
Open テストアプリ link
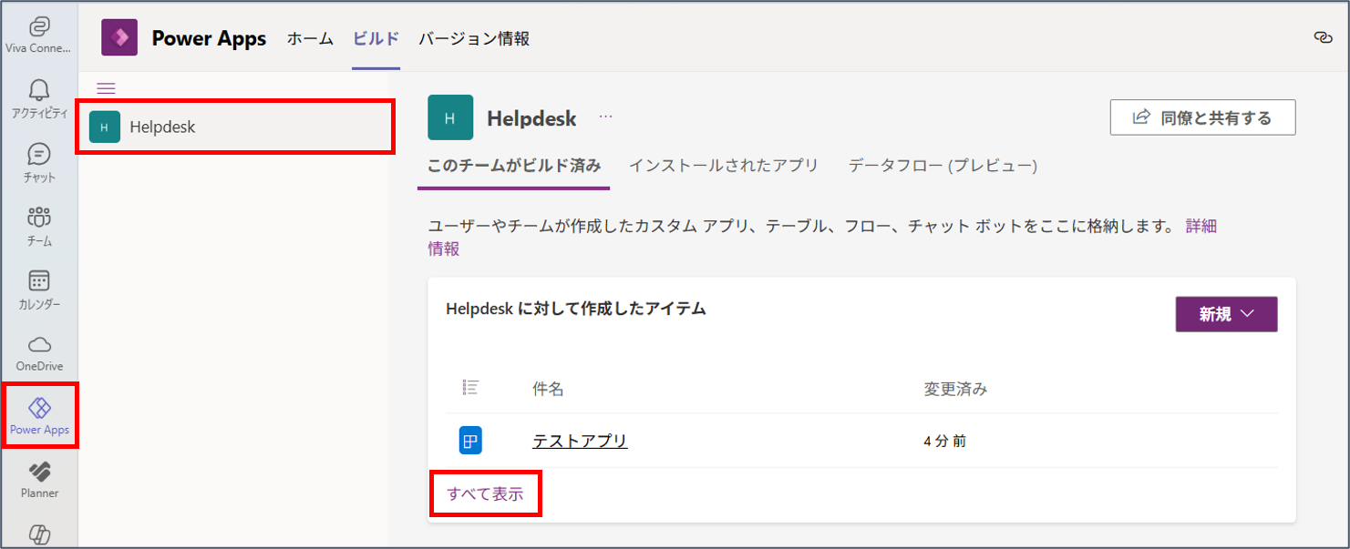(x=580, y=441)
